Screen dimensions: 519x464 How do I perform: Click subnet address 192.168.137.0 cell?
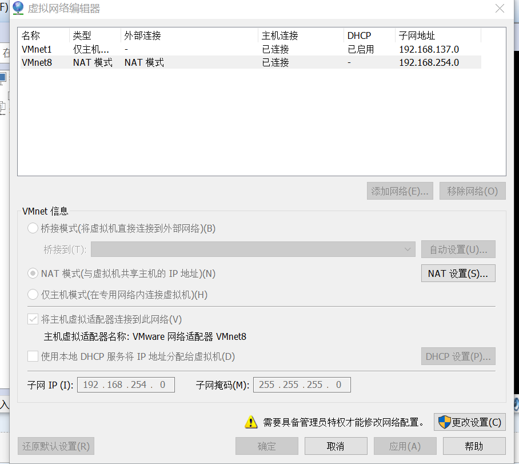pos(429,49)
